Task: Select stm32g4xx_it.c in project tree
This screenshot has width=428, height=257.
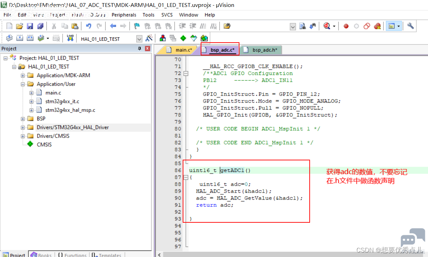Action: click(x=62, y=101)
